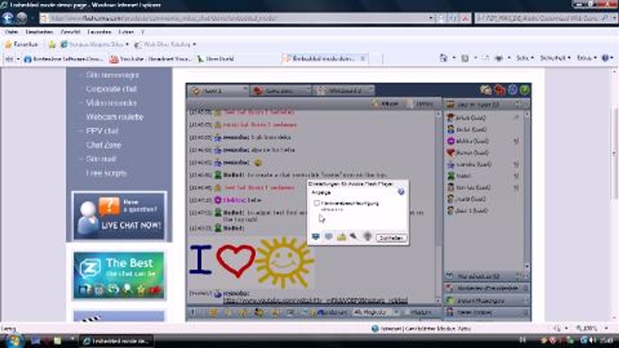Click the refresh icon next to address bar
This screenshot has height=348, width=619.
coord(453,18)
